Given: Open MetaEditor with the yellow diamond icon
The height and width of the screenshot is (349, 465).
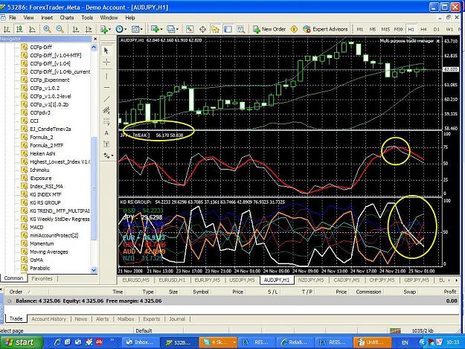Looking at the screenshot, I should click(x=294, y=29).
